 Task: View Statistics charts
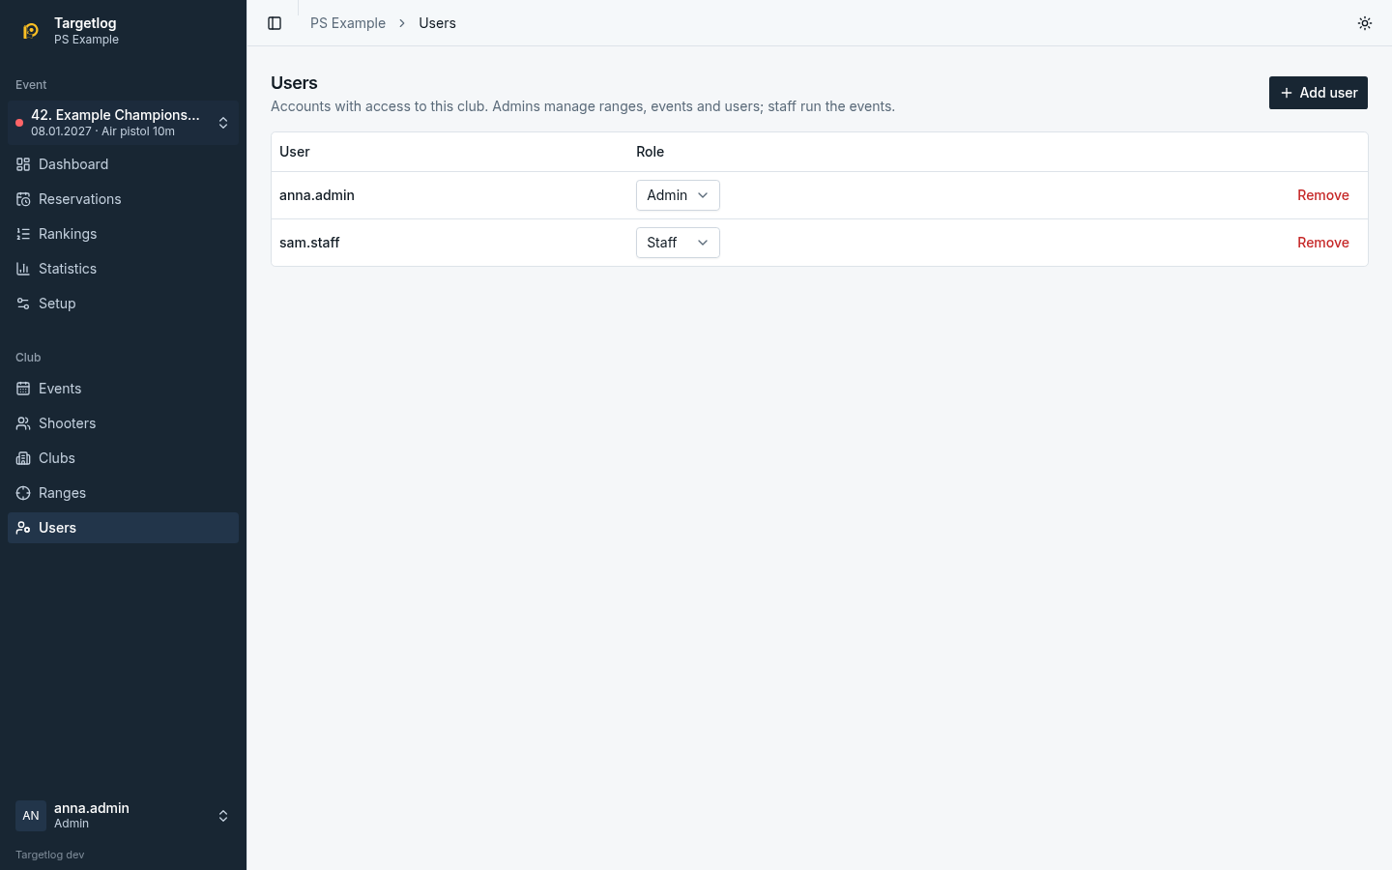coord(123,269)
